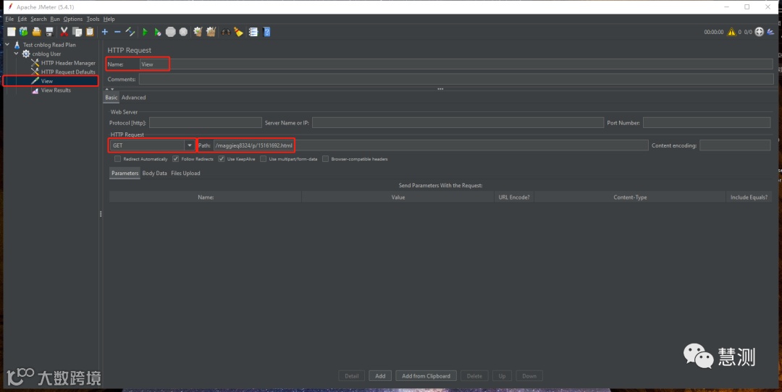Cut selected element with scissors icon

coord(64,32)
